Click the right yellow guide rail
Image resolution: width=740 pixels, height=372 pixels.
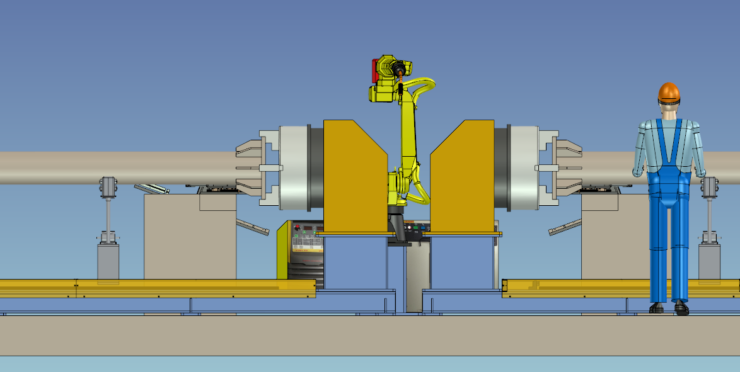[621, 288]
